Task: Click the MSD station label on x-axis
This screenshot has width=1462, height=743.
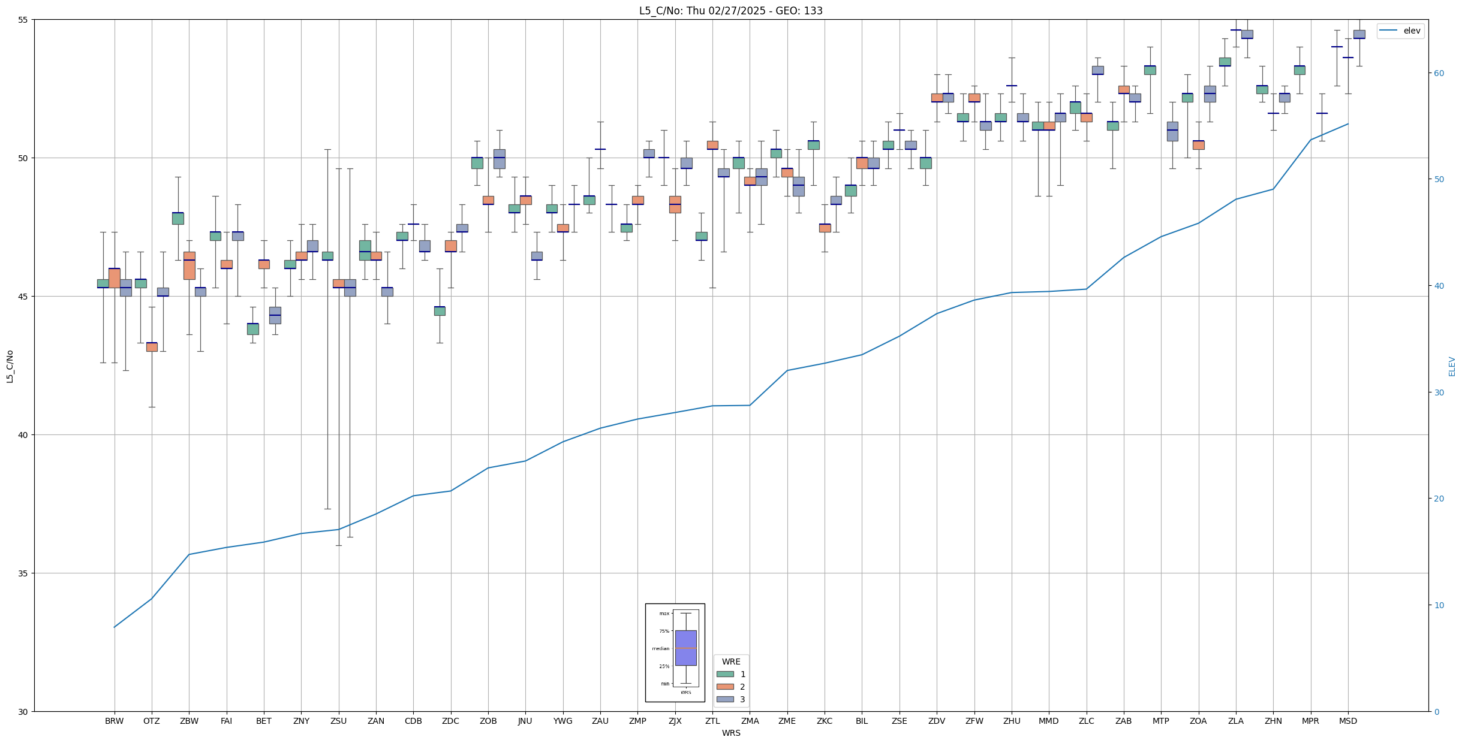Action: tap(1347, 721)
